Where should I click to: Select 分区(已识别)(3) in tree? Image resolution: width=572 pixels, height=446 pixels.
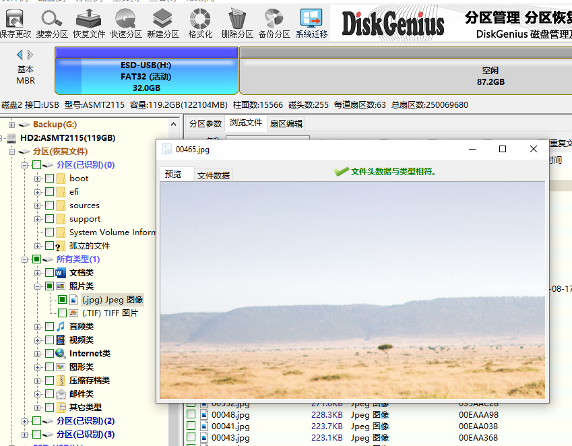coord(86,435)
